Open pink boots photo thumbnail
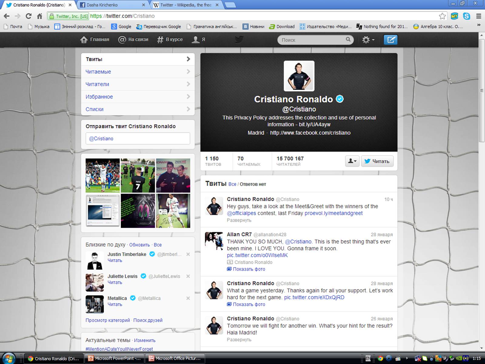 138,211
